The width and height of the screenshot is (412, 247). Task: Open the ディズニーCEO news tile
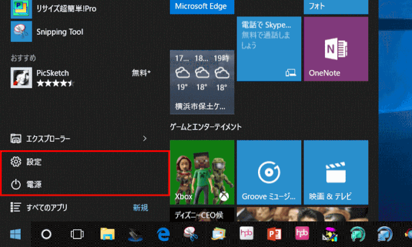pos(202,214)
